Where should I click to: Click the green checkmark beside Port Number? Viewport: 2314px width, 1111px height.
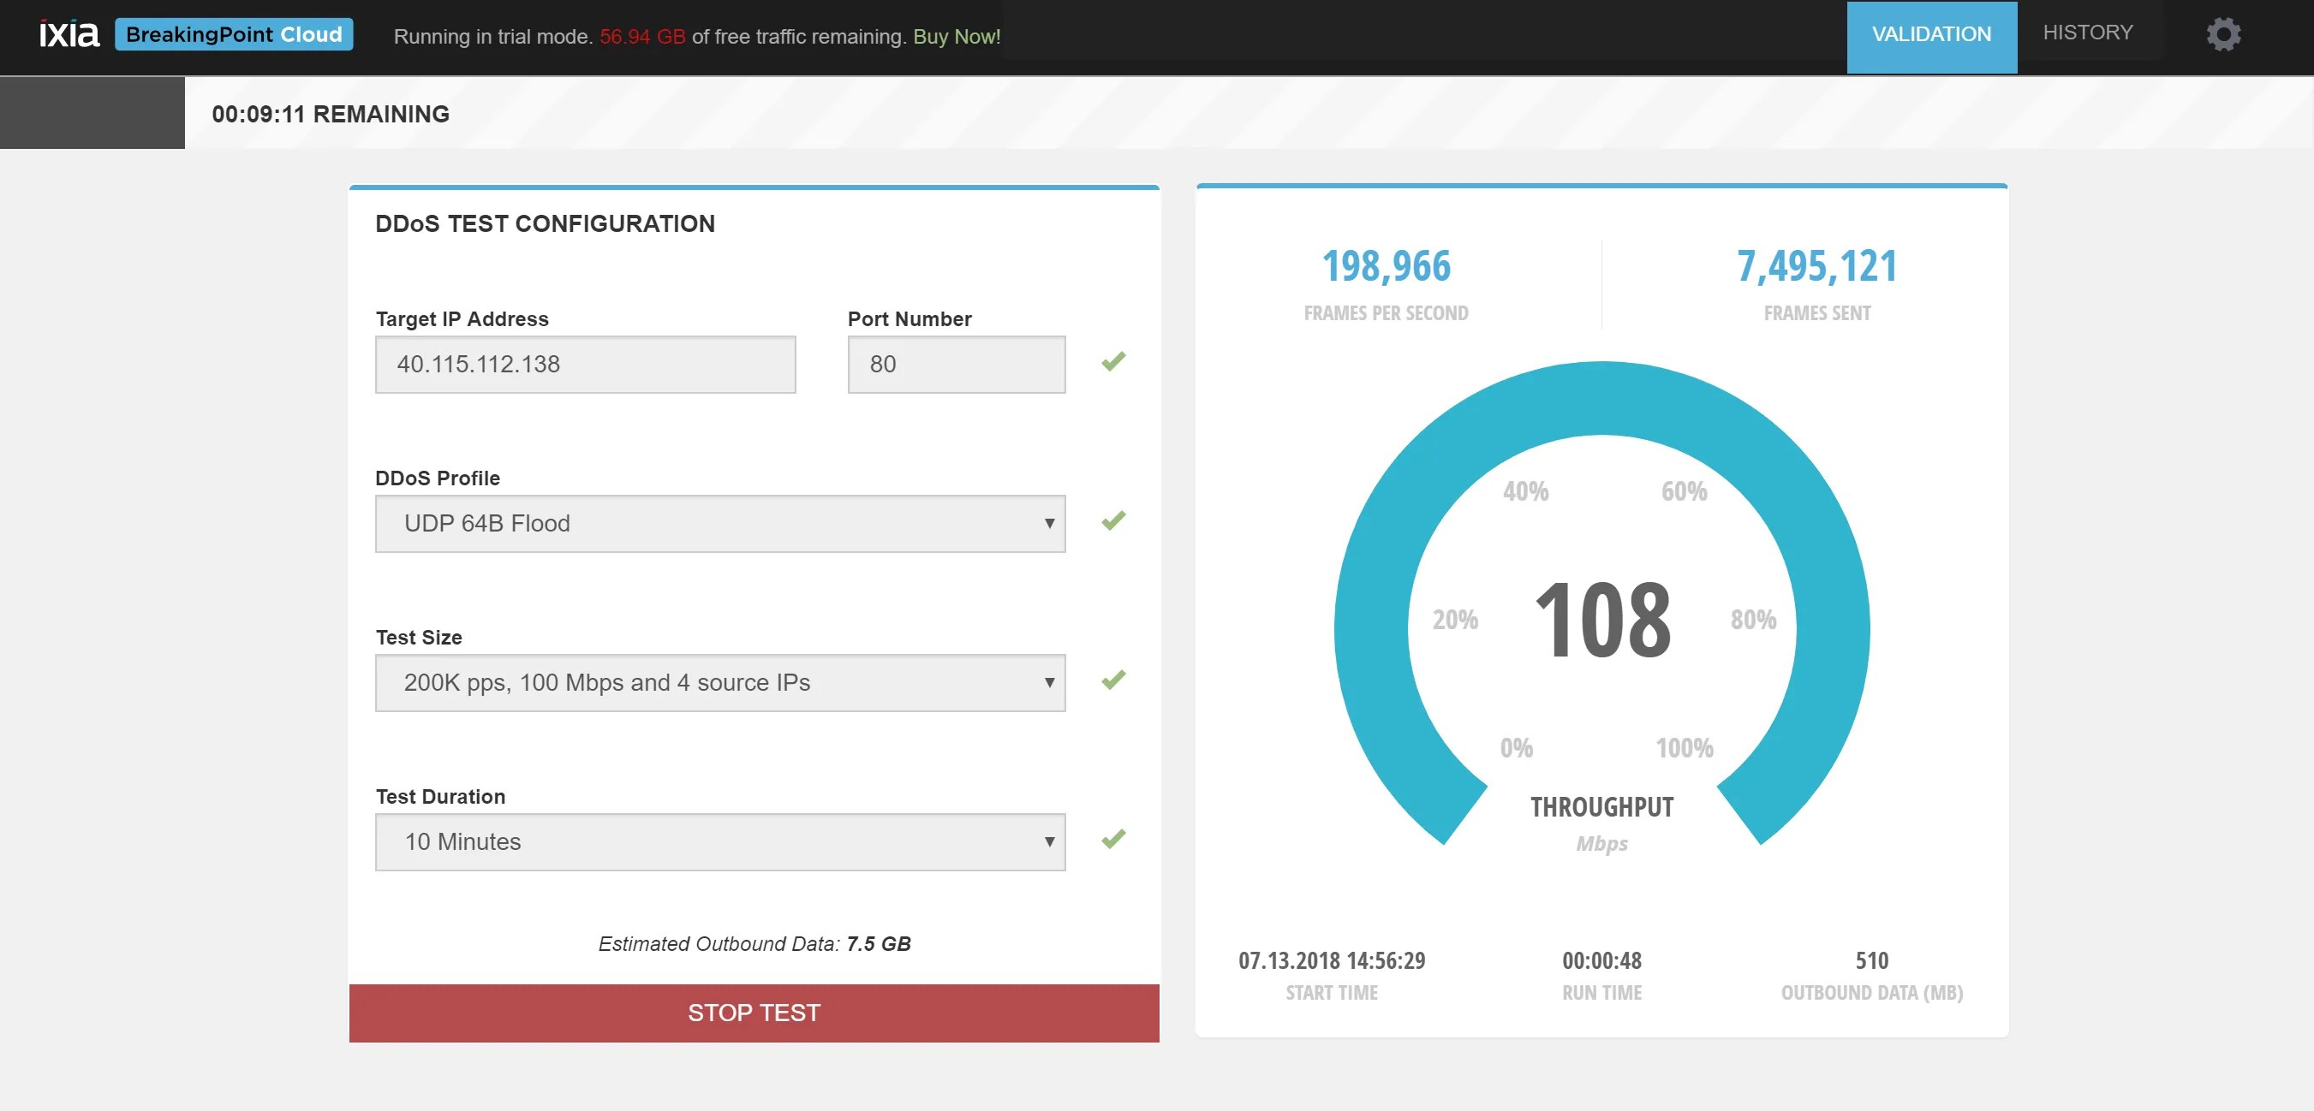pos(1113,362)
